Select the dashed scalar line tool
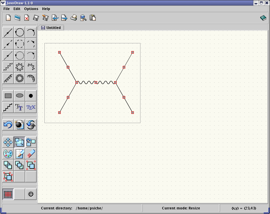This screenshot has height=214, width=270. pos(8,44)
